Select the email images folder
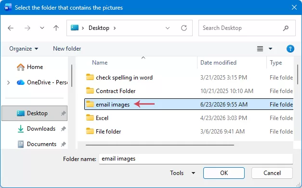This screenshot has height=188, width=302. click(189, 104)
